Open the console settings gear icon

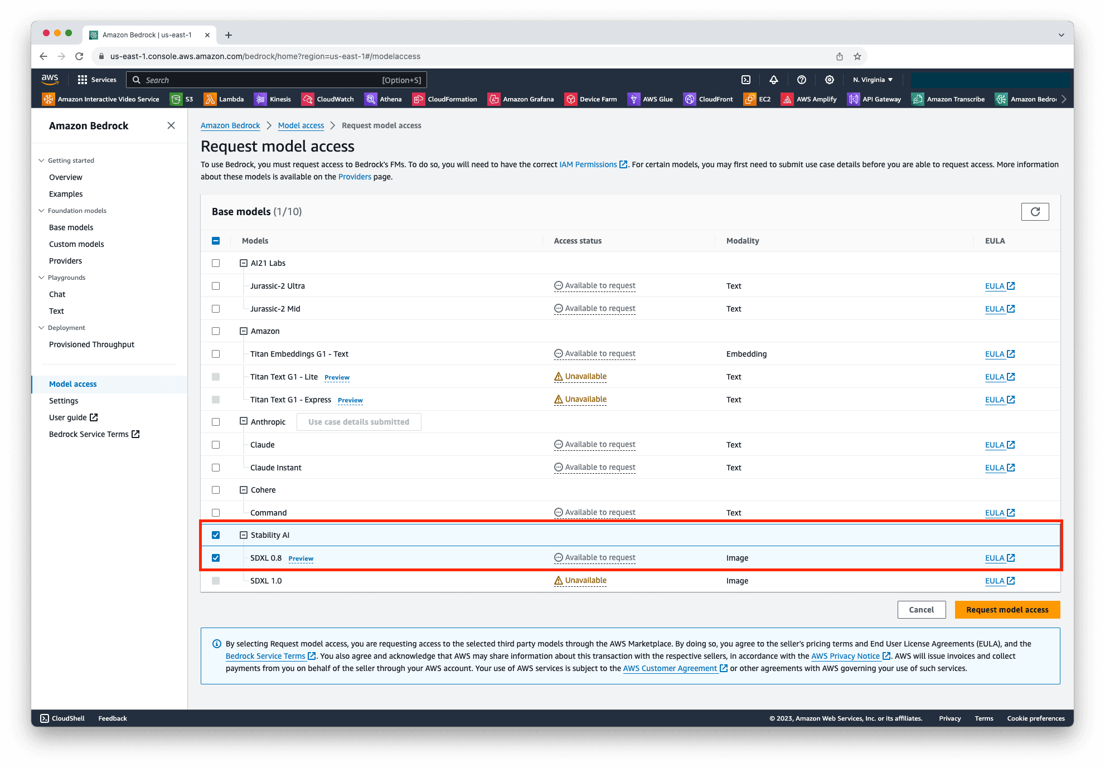tap(830, 80)
